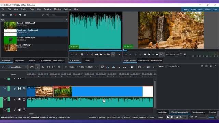Switch to the Library tab
Viewport: 219px width, 123px height.
point(88,61)
